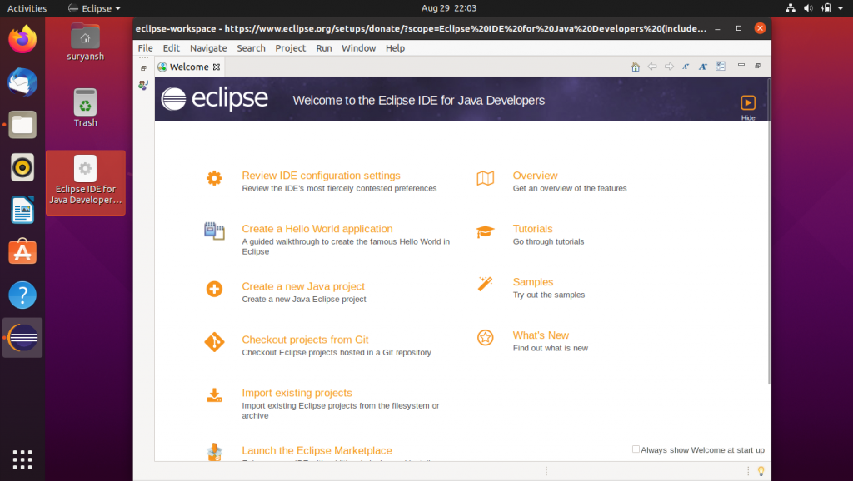Click the Home icon in Welcome toolbar

636,67
